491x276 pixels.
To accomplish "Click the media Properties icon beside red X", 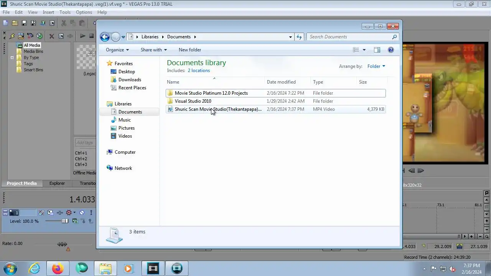I will point(61,36).
